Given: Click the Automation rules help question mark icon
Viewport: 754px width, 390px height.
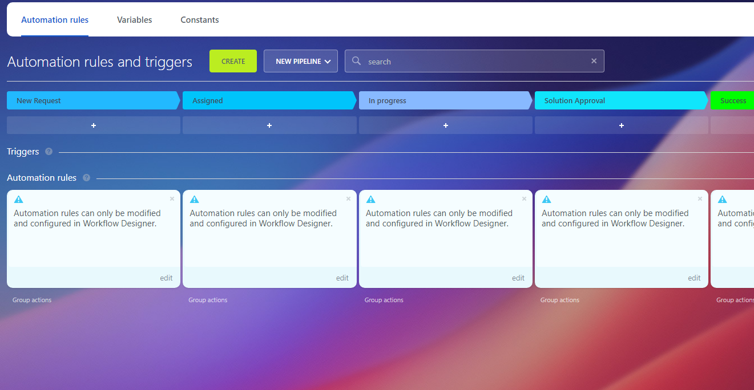Looking at the screenshot, I should click(x=86, y=178).
